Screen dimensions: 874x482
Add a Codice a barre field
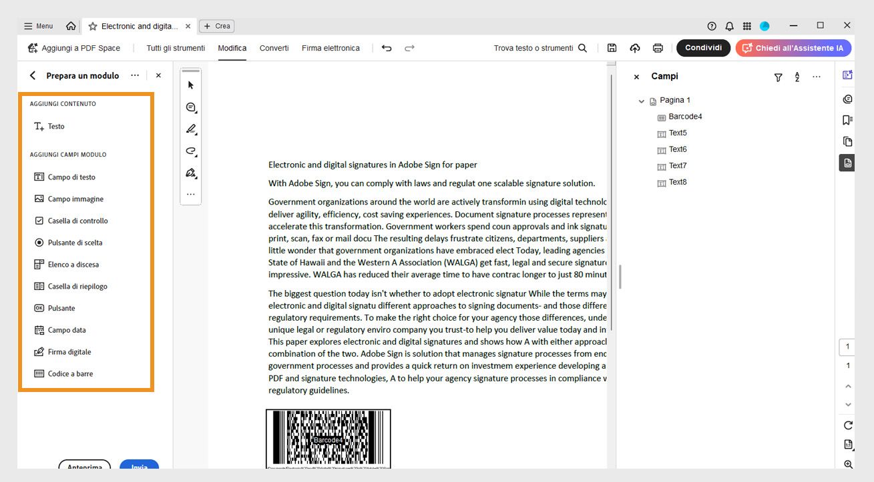[x=63, y=374]
